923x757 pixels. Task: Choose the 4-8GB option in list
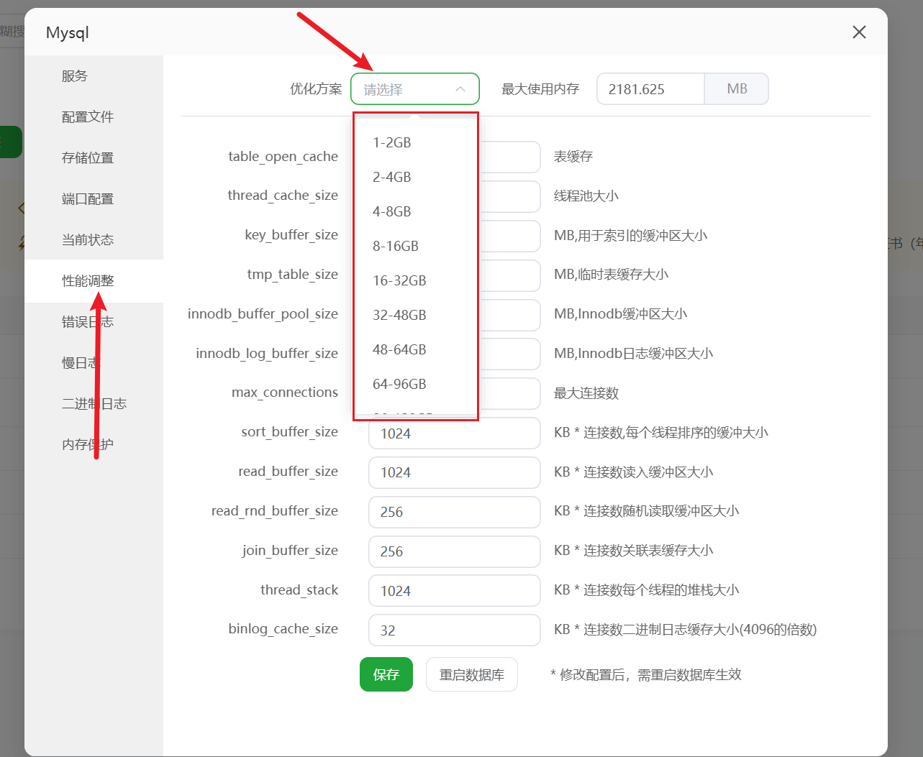coord(392,211)
